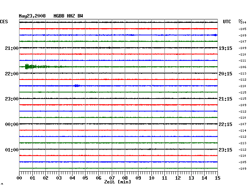Image resolution: width=248 pixels, height=188 pixels.
Task: Click the DC value -114
Action: point(242,131)
